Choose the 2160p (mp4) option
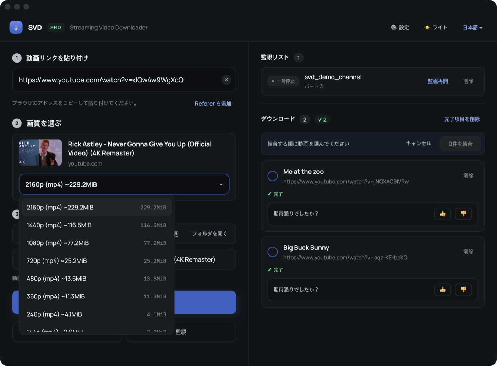The image size is (497, 366). (x=97, y=208)
